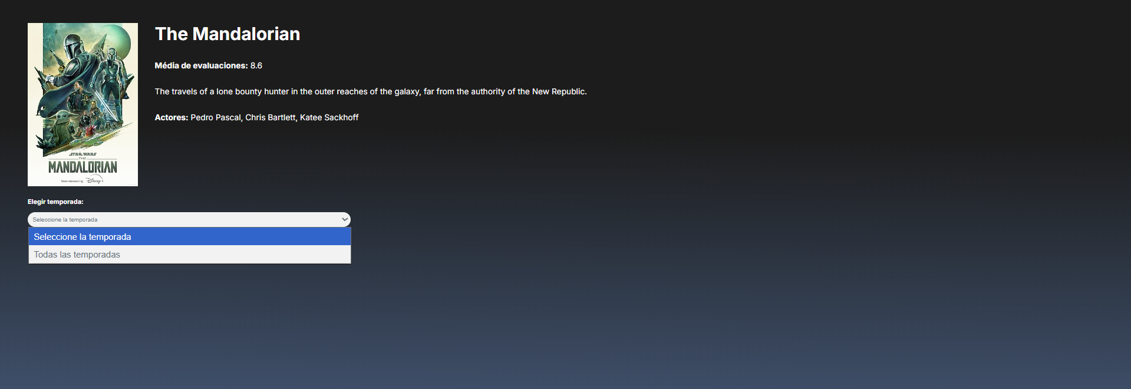This screenshot has width=1131, height=389.
Task: Click the Star Wars logo on poster
Action: click(83, 154)
